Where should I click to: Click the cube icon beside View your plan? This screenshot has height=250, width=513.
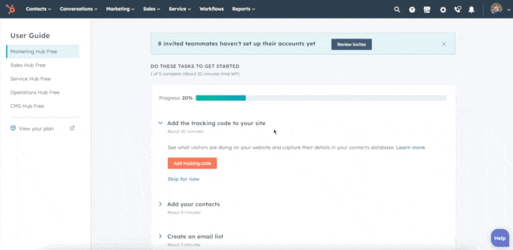[13, 128]
